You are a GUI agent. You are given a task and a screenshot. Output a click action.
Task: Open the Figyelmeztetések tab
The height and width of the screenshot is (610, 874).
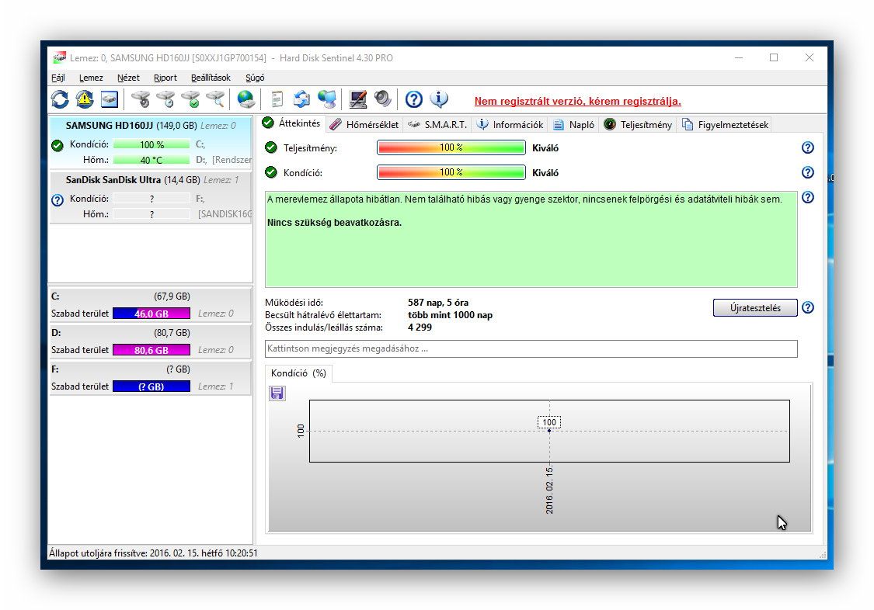[x=725, y=125]
